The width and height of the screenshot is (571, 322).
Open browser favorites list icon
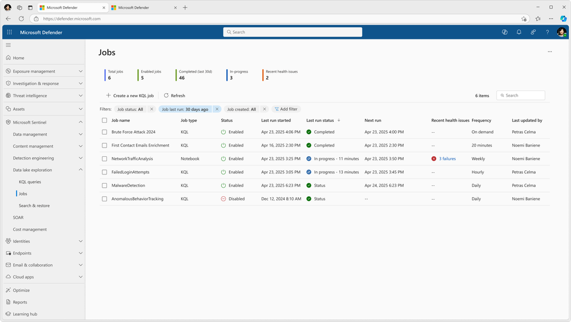(538, 18)
